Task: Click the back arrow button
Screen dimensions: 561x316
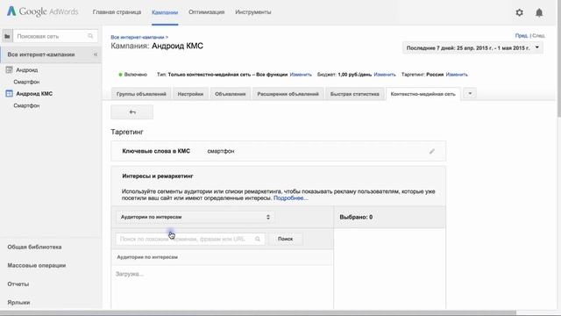Action: tap(132, 112)
